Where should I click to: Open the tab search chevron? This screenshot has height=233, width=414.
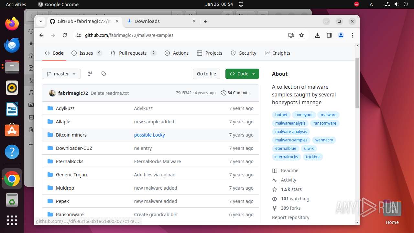[41, 21]
